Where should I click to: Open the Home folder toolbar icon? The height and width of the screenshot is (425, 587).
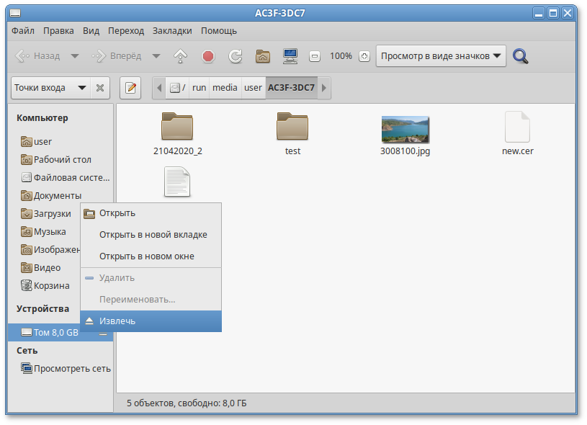click(263, 56)
